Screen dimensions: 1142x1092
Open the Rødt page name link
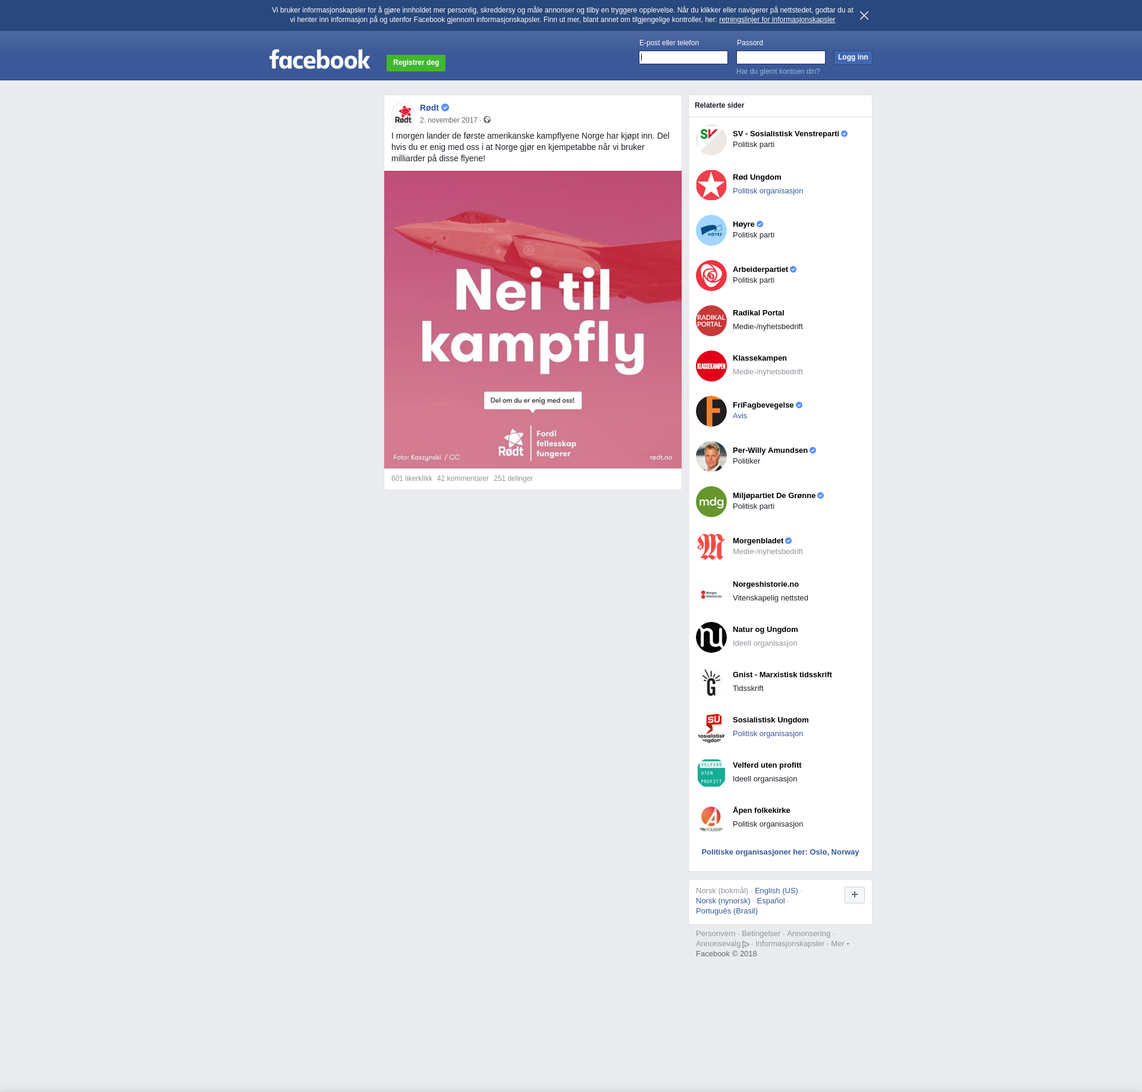click(x=429, y=108)
